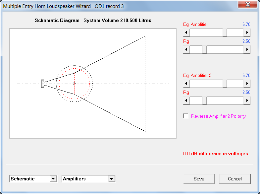Viewport: 260px width, 194px height.
Task: Click left arrow of Eg Amplifier 1 slider
Action: 186,32
